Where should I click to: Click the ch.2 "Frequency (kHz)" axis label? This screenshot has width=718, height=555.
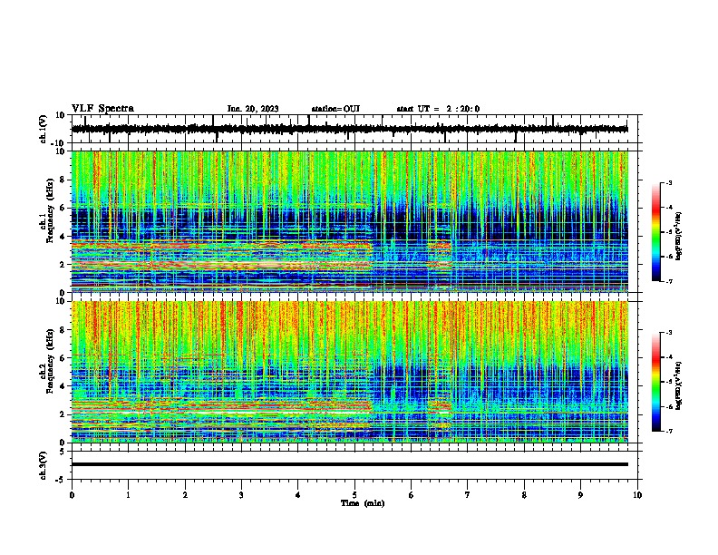49,361
